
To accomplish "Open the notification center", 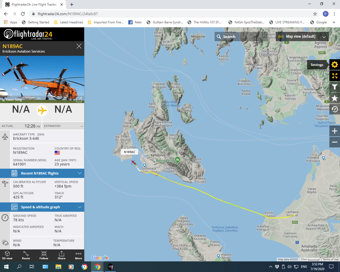I will 331,267.
